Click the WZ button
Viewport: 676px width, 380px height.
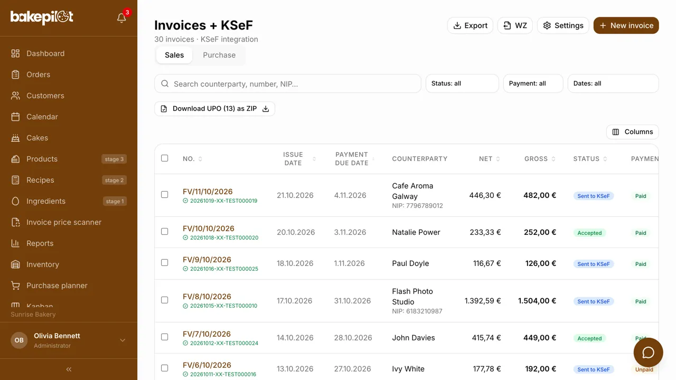[515, 25]
